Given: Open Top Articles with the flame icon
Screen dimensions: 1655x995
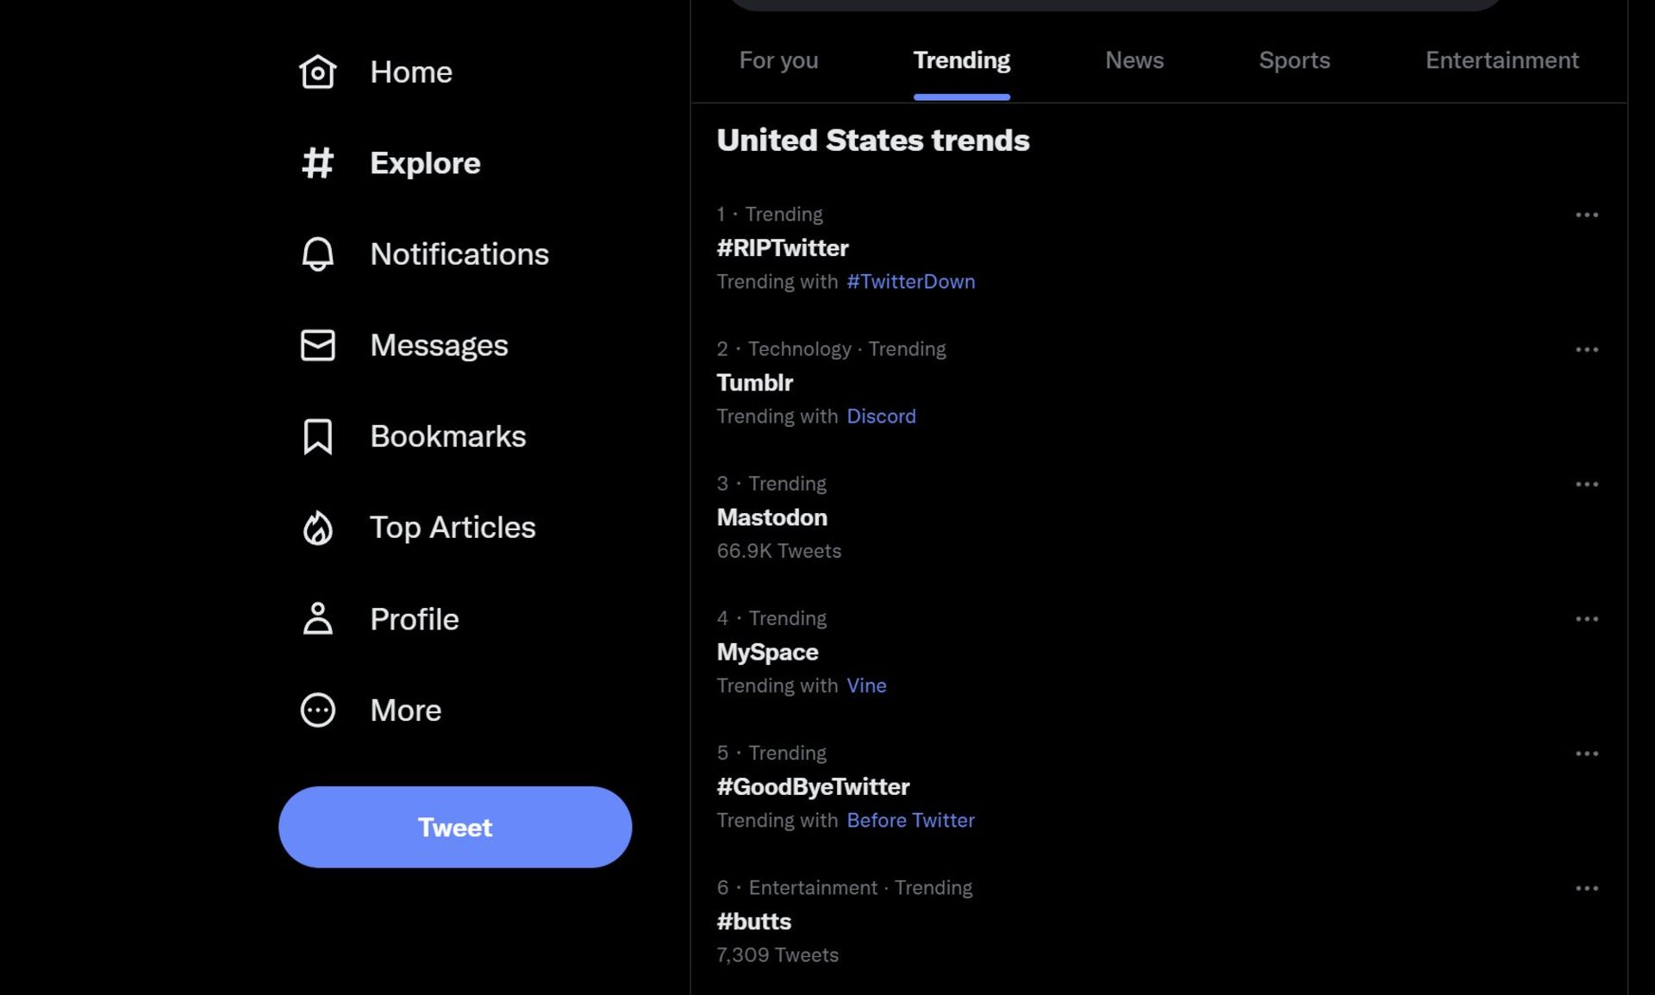Looking at the screenshot, I should point(317,528).
